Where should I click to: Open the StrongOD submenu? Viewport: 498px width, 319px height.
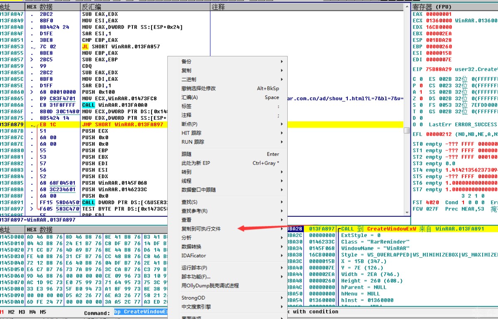click(227, 298)
